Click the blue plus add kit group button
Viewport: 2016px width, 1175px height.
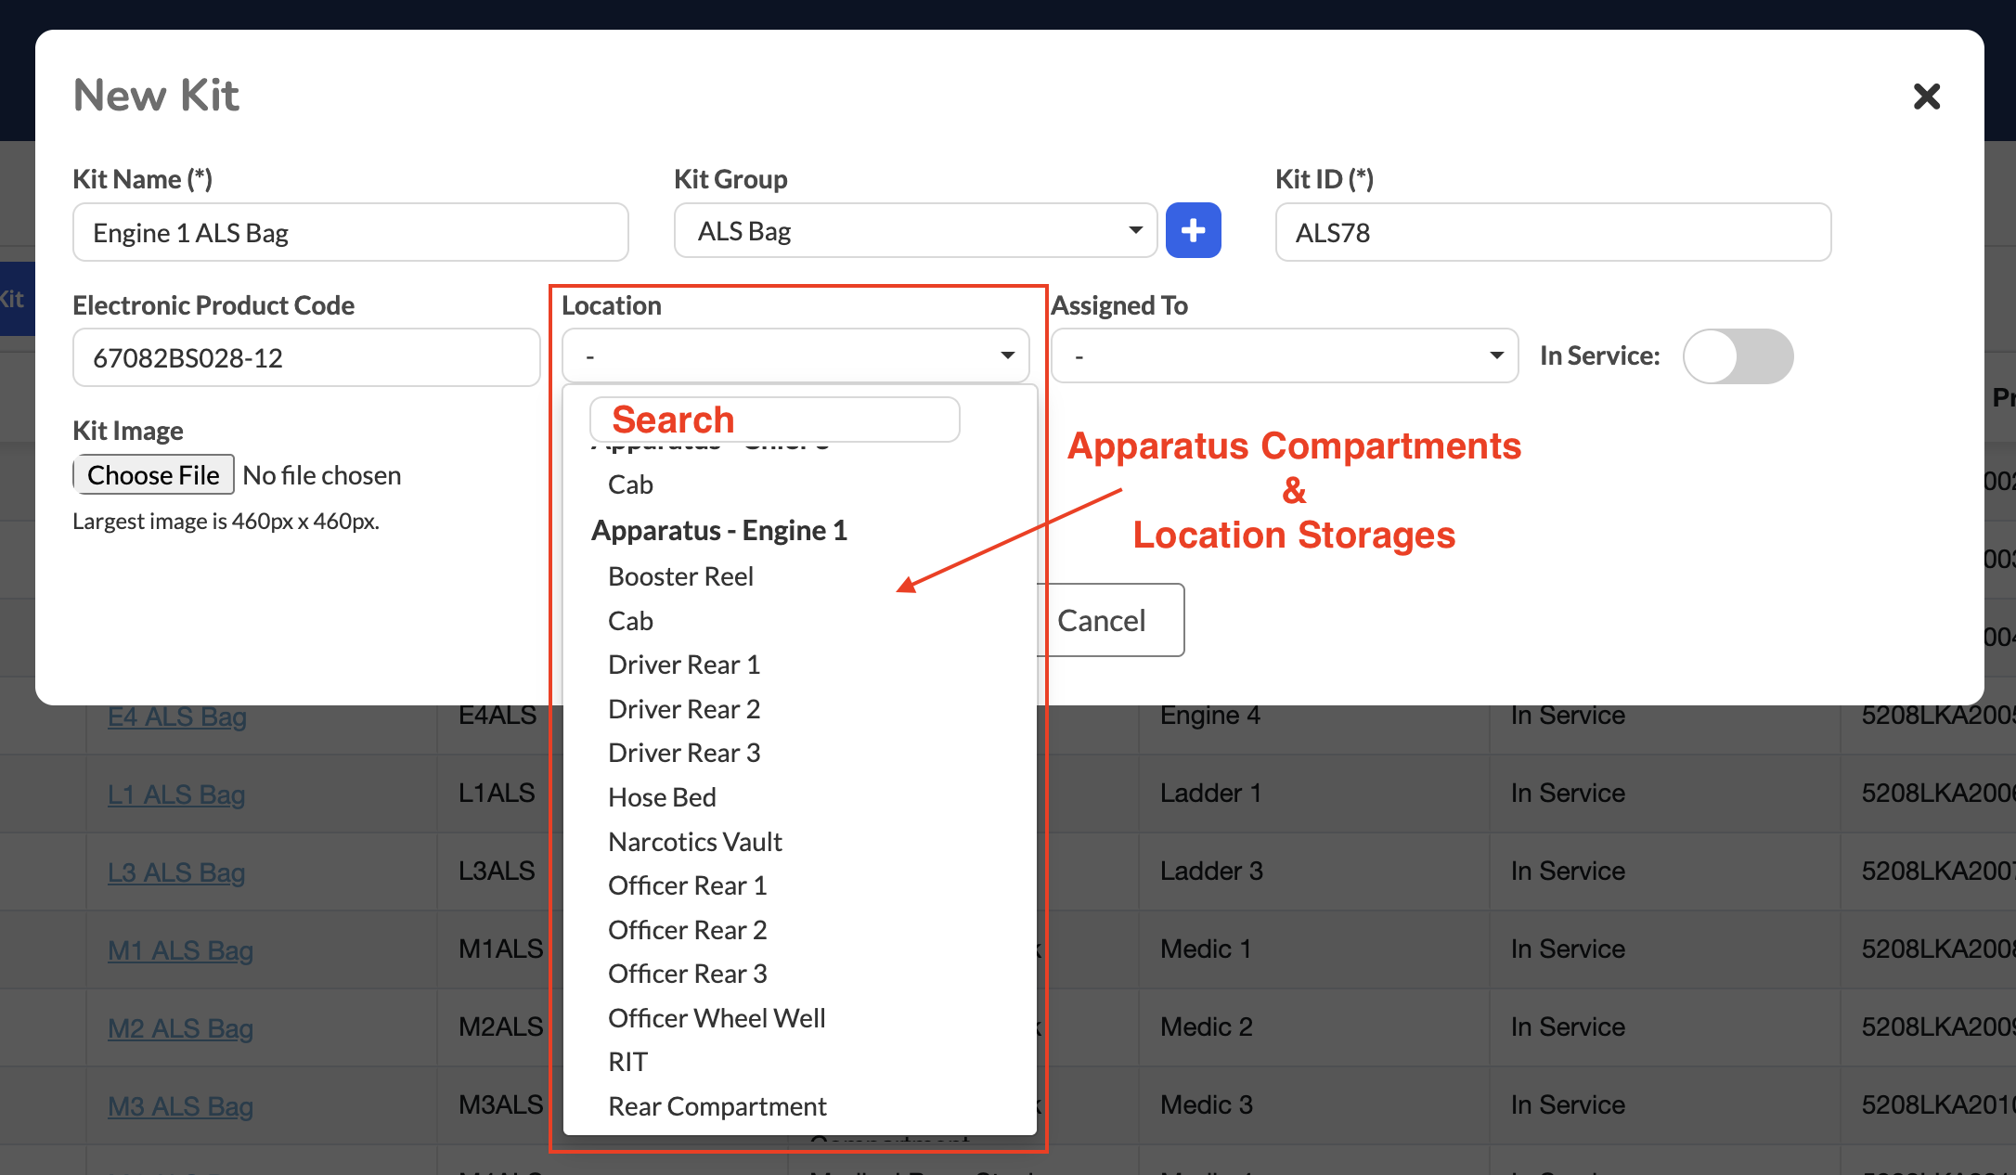pos(1193,230)
